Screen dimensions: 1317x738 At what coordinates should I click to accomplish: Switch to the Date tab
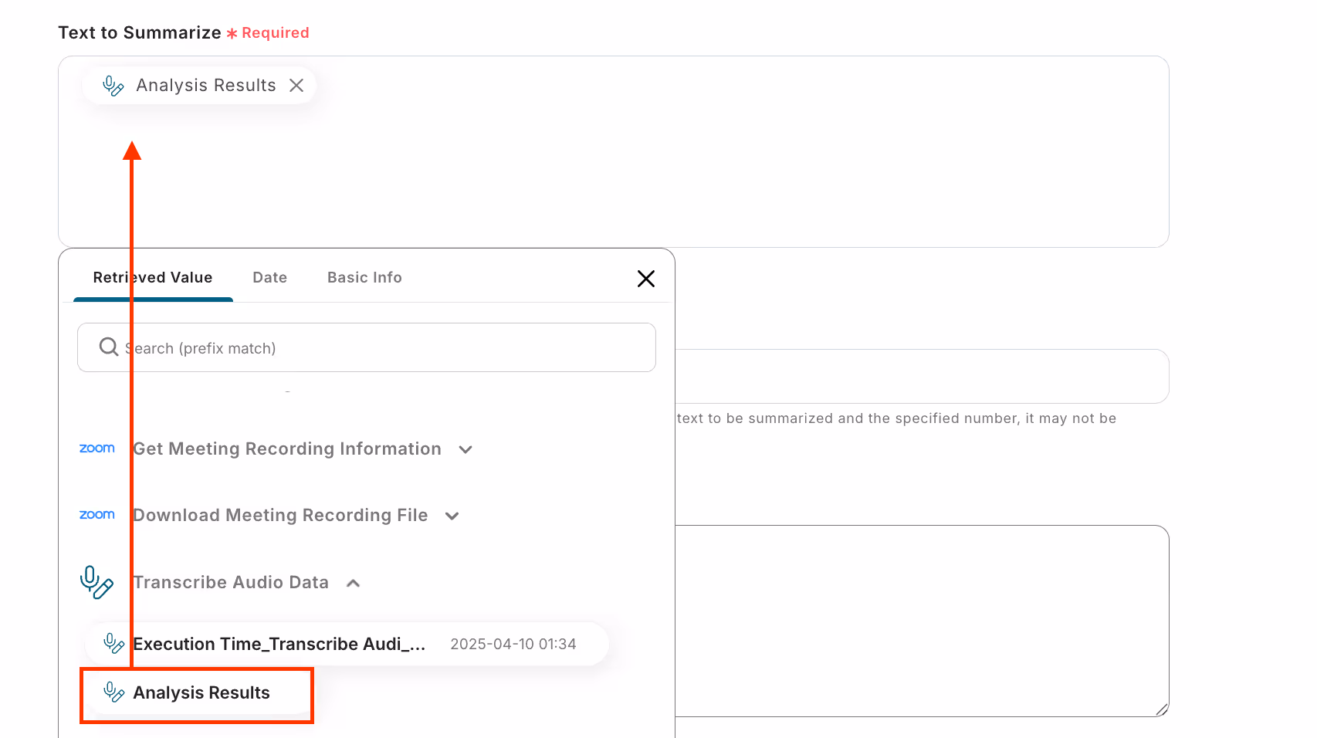pyautogui.click(x=269, y=277)
